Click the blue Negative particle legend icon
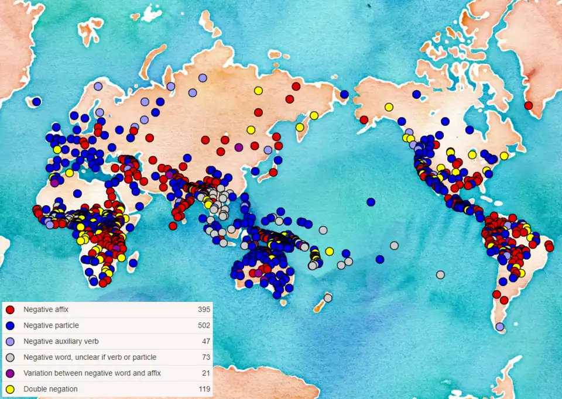Screen dimensions: 562x399 point(10,325)
